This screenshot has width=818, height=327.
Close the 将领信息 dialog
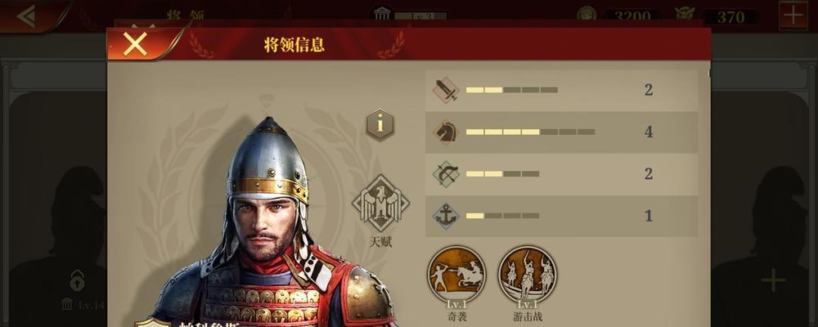(136, 44)
